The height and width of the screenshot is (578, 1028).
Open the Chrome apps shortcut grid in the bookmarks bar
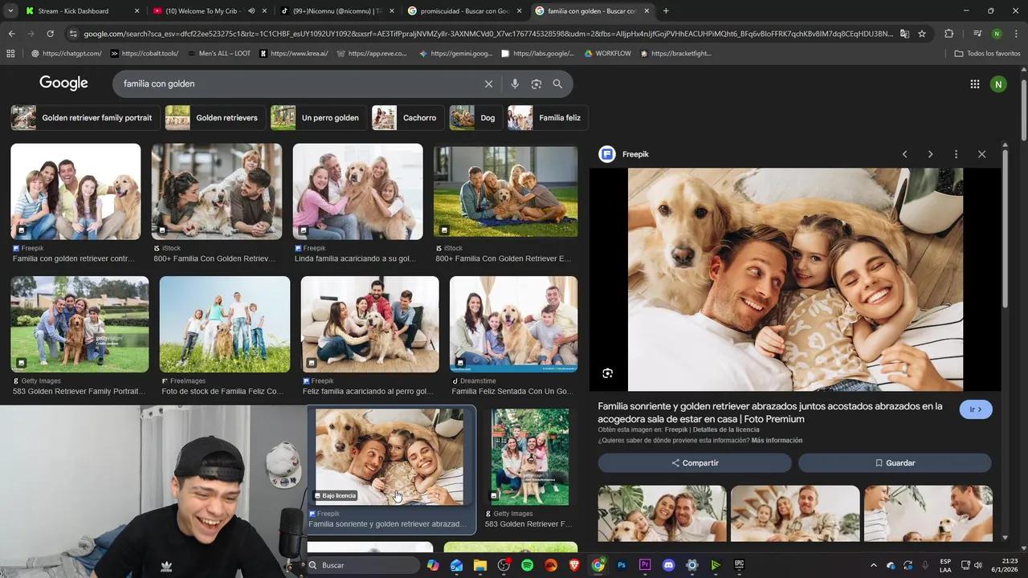click(x=10, y=53)
